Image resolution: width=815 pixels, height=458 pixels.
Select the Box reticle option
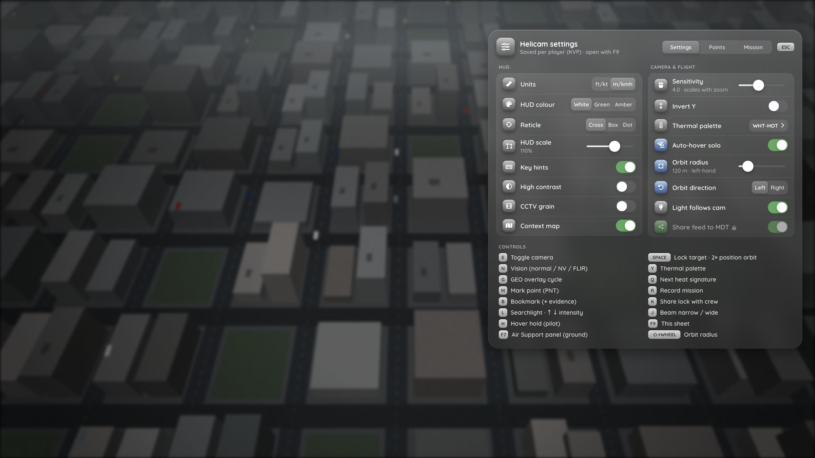(613, 125)
